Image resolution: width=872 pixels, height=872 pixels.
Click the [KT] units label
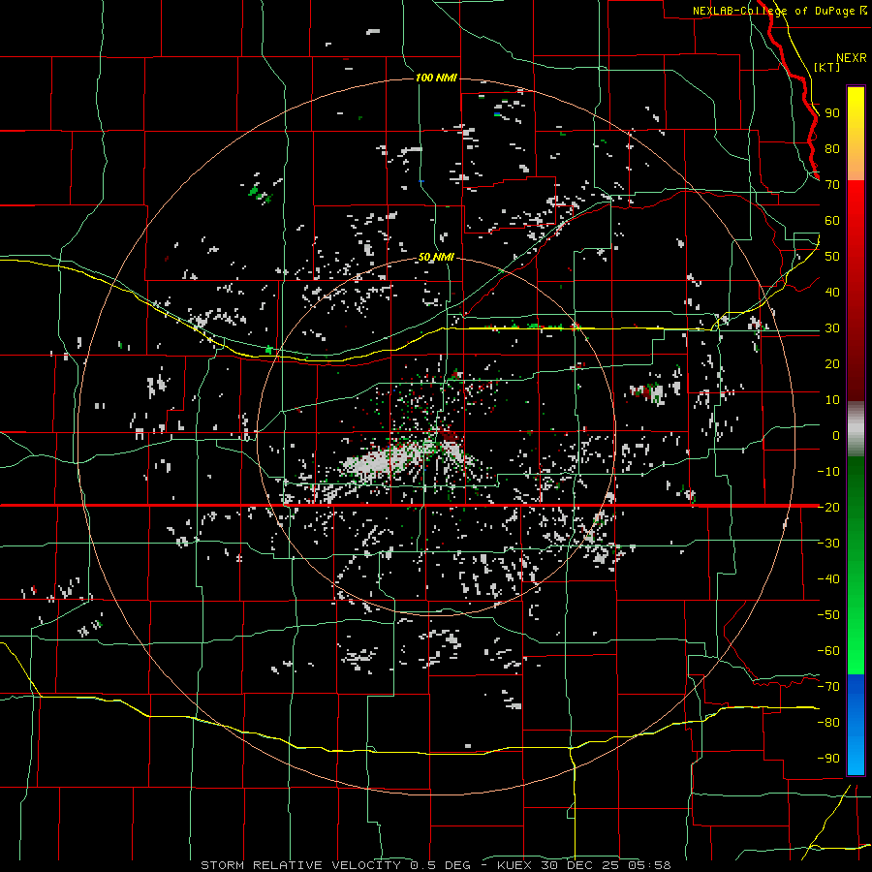pos(827,67)
